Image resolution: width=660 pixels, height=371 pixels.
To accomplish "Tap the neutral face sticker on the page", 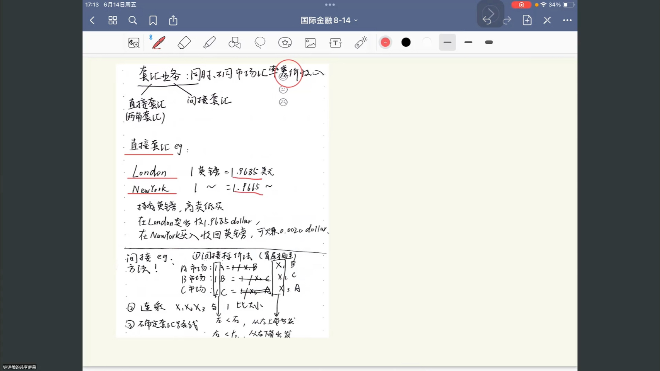I will 283,90.
